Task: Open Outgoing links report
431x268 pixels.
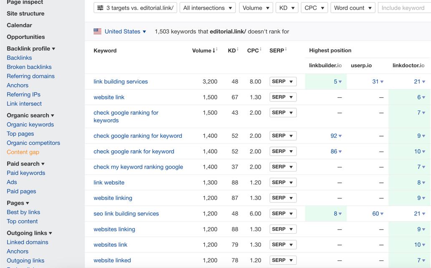Action: pyautogui.click(x=25, y=260)
